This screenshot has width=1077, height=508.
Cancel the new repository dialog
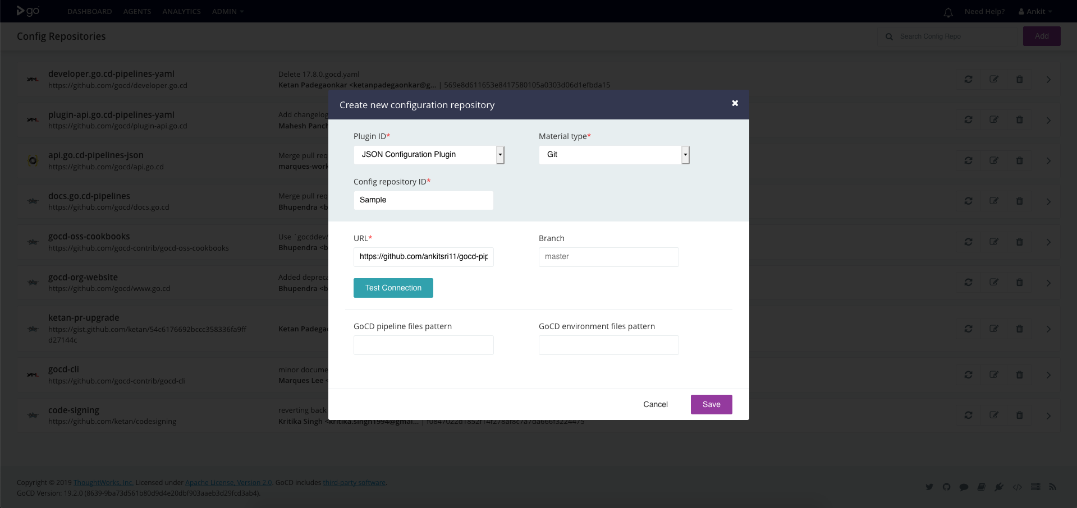click(x=655, y=404)
